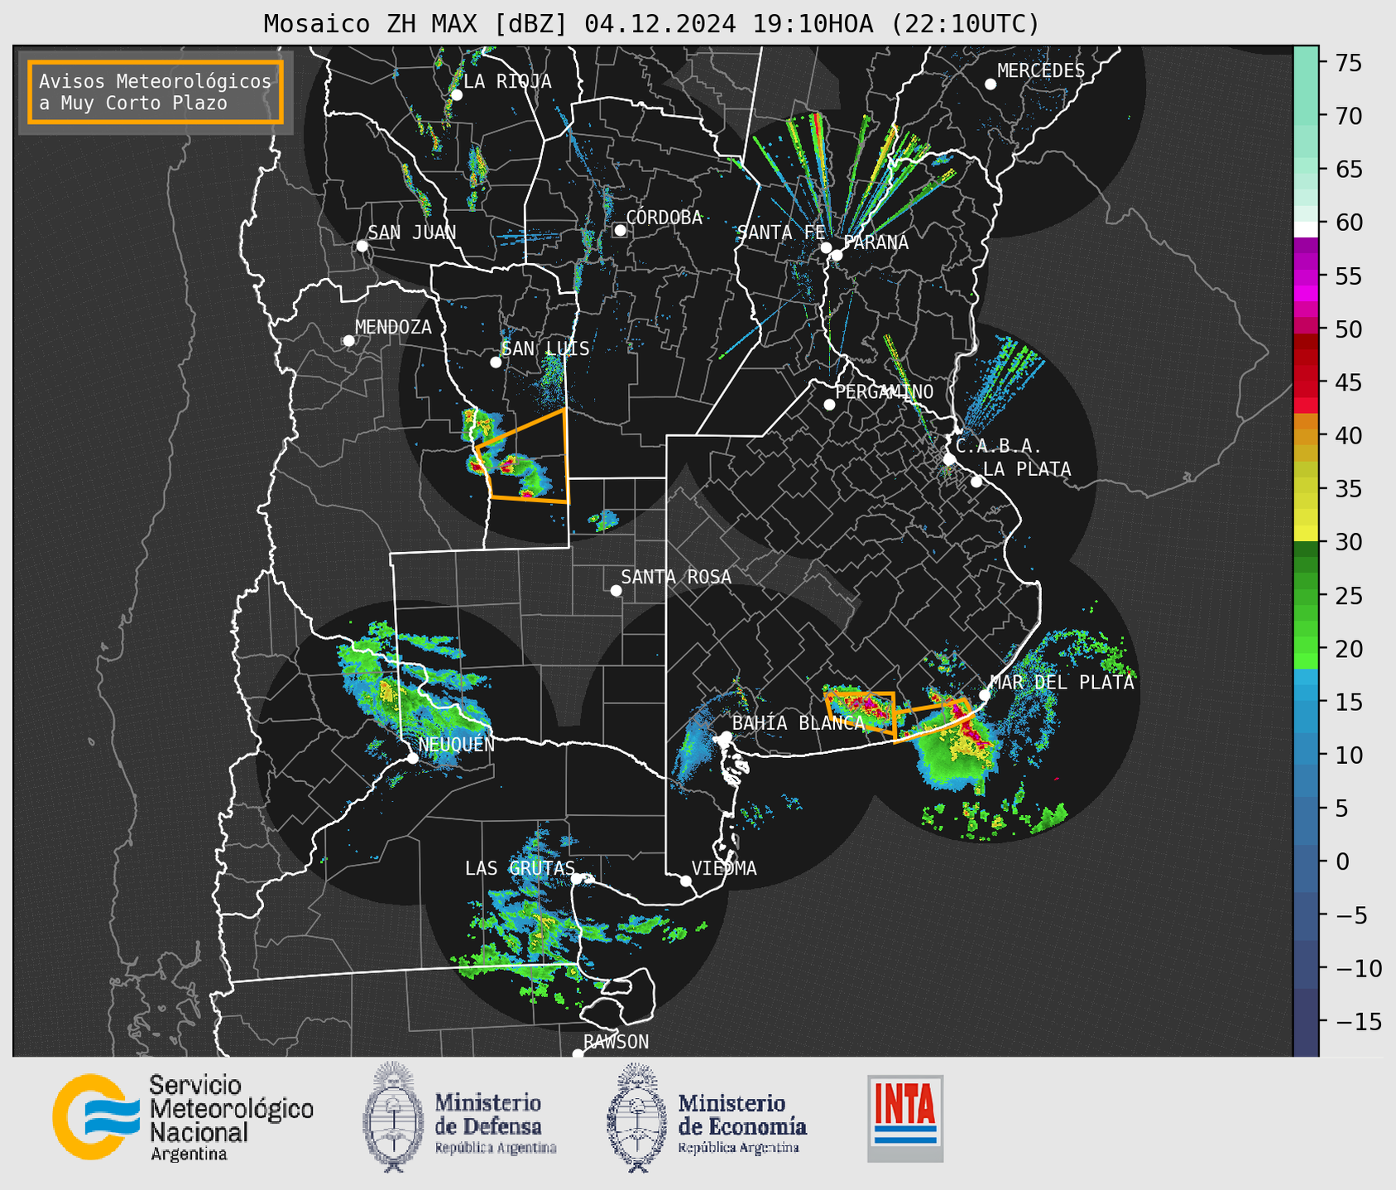Click the RAWSON city label
The width and height of the screenshot is (1396, 1190).
pyautogui.click(x=616, y=1042)
